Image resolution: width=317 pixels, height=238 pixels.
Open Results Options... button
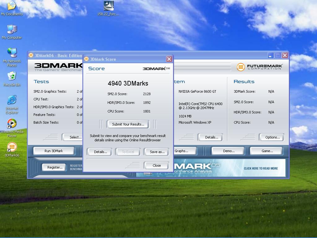click(272, 137)
